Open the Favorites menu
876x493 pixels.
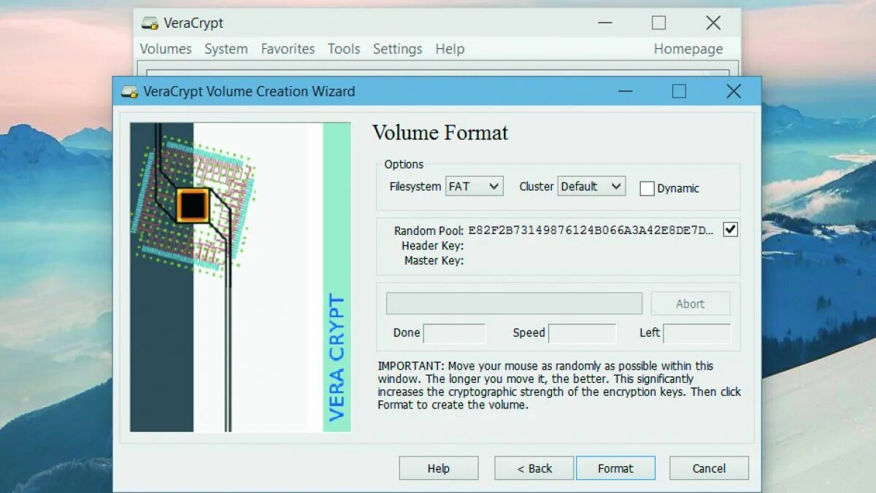point(288,49)
